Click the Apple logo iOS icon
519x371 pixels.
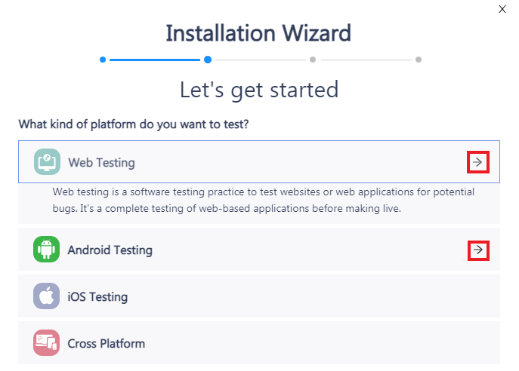click(x=47, y=296)
